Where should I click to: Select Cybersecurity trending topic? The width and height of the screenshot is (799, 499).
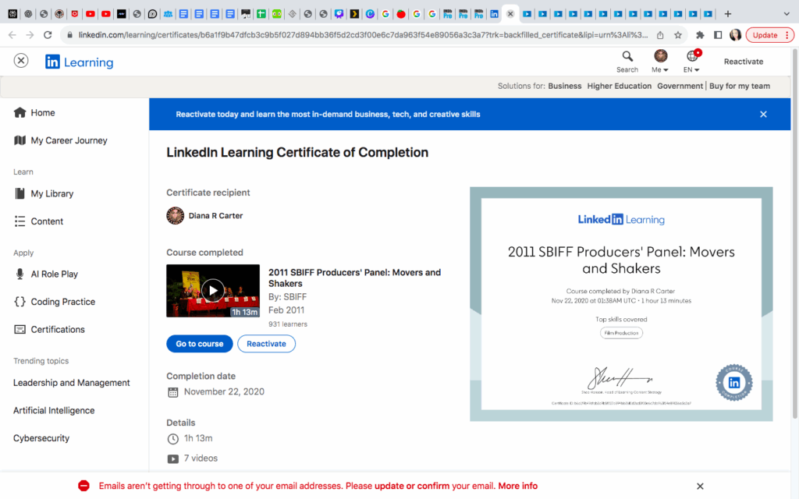41,438
